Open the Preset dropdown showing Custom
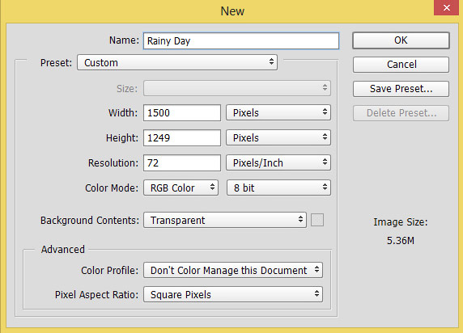The width and height of the screenshot is (463, 333). (x=177, y=62)
